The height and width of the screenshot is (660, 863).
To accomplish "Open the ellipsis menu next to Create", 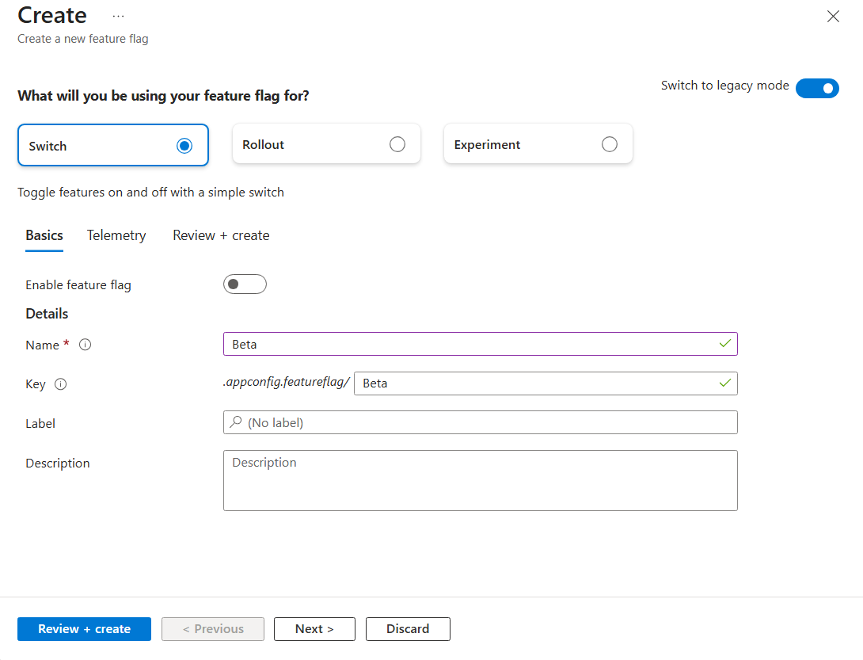I will point(118,15).
